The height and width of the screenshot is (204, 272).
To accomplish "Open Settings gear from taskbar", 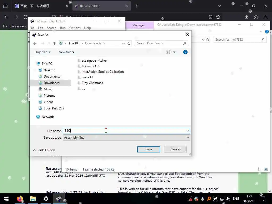I will pos(46,199).
